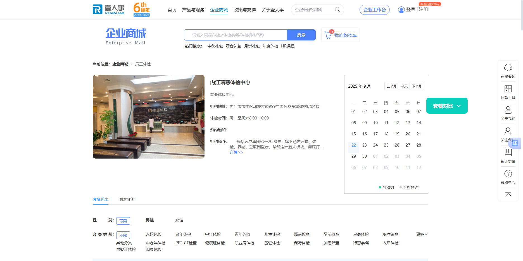Click the user avatar icon beside 登录

[401, 10]
